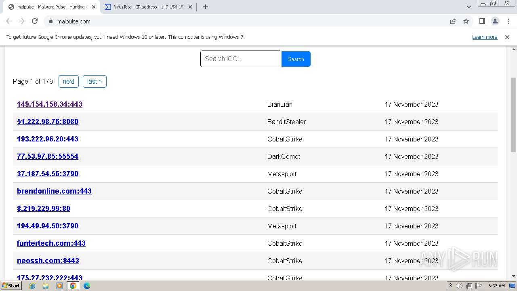This screenshot has width=517, height=291.
Task: Open the 8.219.229.99:80 indicator link
Action: pyautogui.click(x=44, y=209)
